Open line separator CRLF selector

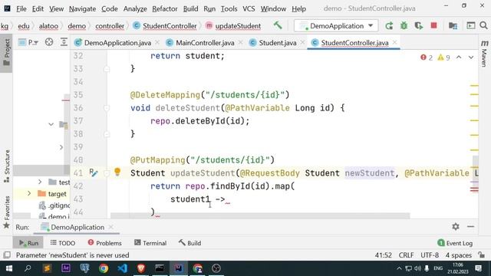tap(406, 255)
